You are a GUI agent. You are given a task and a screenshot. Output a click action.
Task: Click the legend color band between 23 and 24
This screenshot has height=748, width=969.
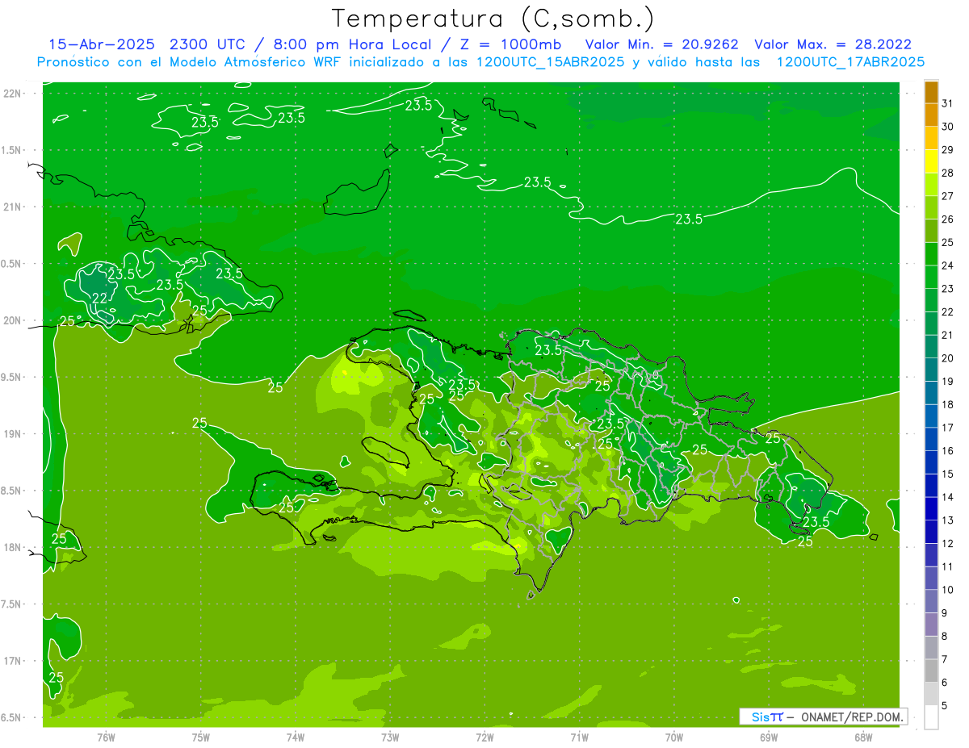click(x=931, y=278)
